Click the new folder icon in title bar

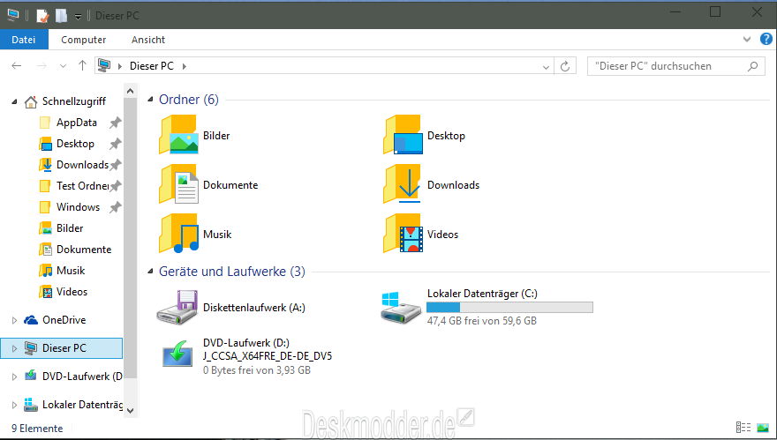(61, 16)
